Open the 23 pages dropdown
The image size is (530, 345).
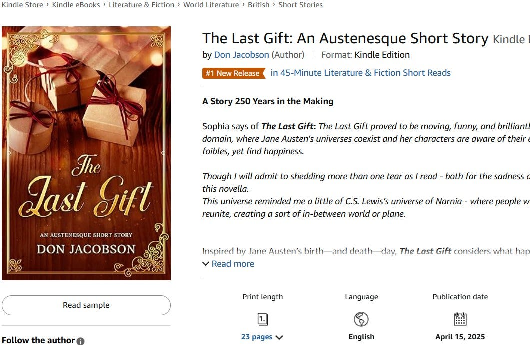pyautogui.click(x=262, y=337)
